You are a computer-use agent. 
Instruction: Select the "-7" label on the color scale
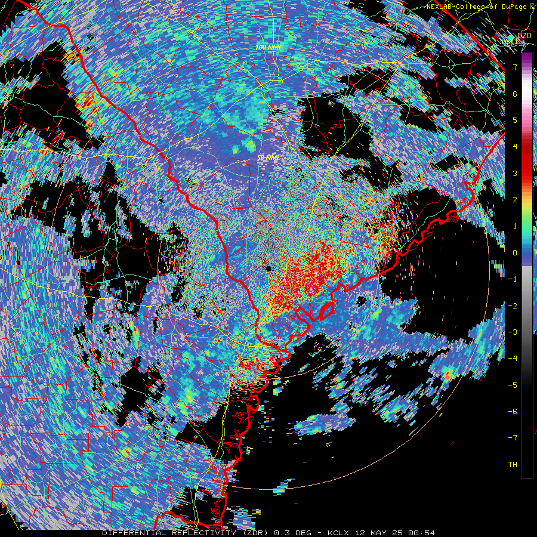pos(513,438)
